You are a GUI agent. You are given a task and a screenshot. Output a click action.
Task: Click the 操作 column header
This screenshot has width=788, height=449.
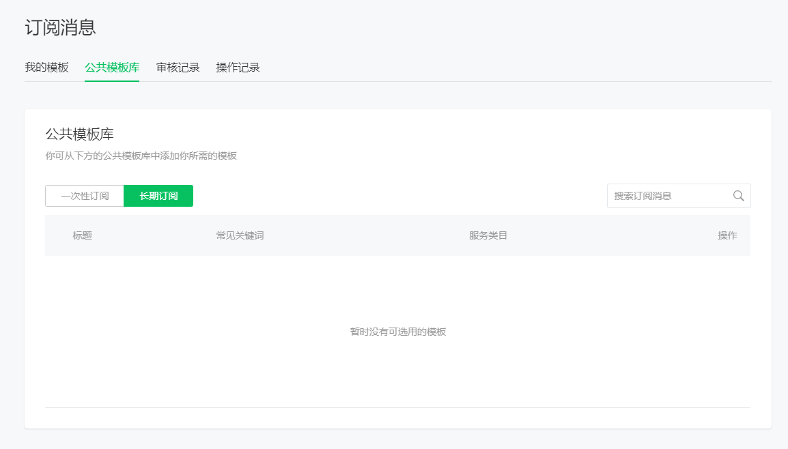coord(727,235)
